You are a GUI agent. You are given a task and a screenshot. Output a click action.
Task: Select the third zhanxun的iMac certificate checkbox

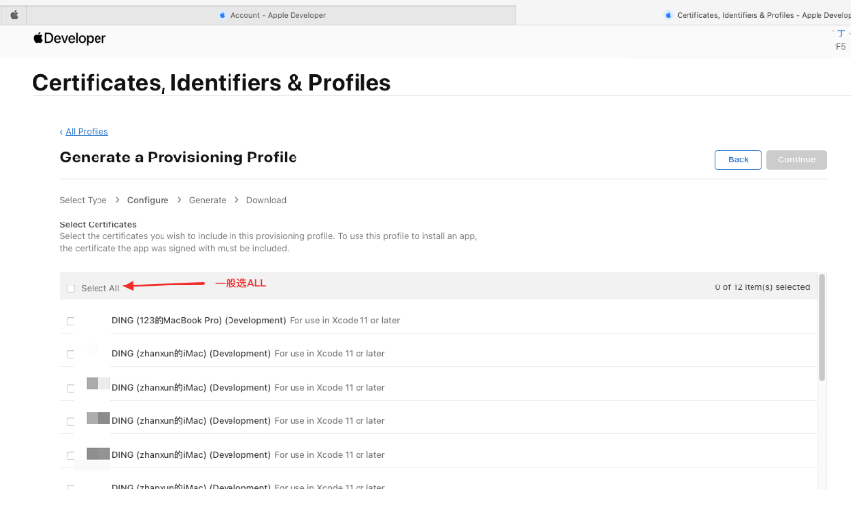[x=71, y=421]
